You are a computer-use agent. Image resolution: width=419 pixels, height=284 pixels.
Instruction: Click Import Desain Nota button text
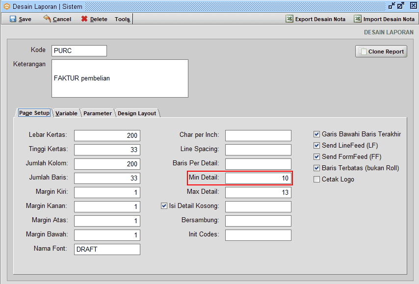[x=389, y=19]
